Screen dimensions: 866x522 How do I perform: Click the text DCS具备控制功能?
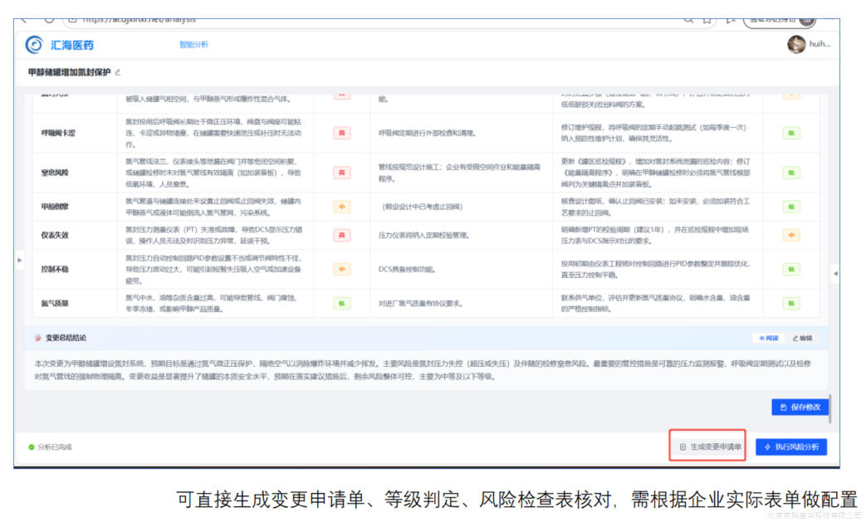pyautogui.click(x=407, y=269)
